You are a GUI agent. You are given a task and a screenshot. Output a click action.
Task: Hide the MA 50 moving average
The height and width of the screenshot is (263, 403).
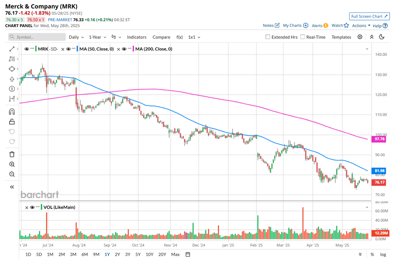(x=68, y=49)
